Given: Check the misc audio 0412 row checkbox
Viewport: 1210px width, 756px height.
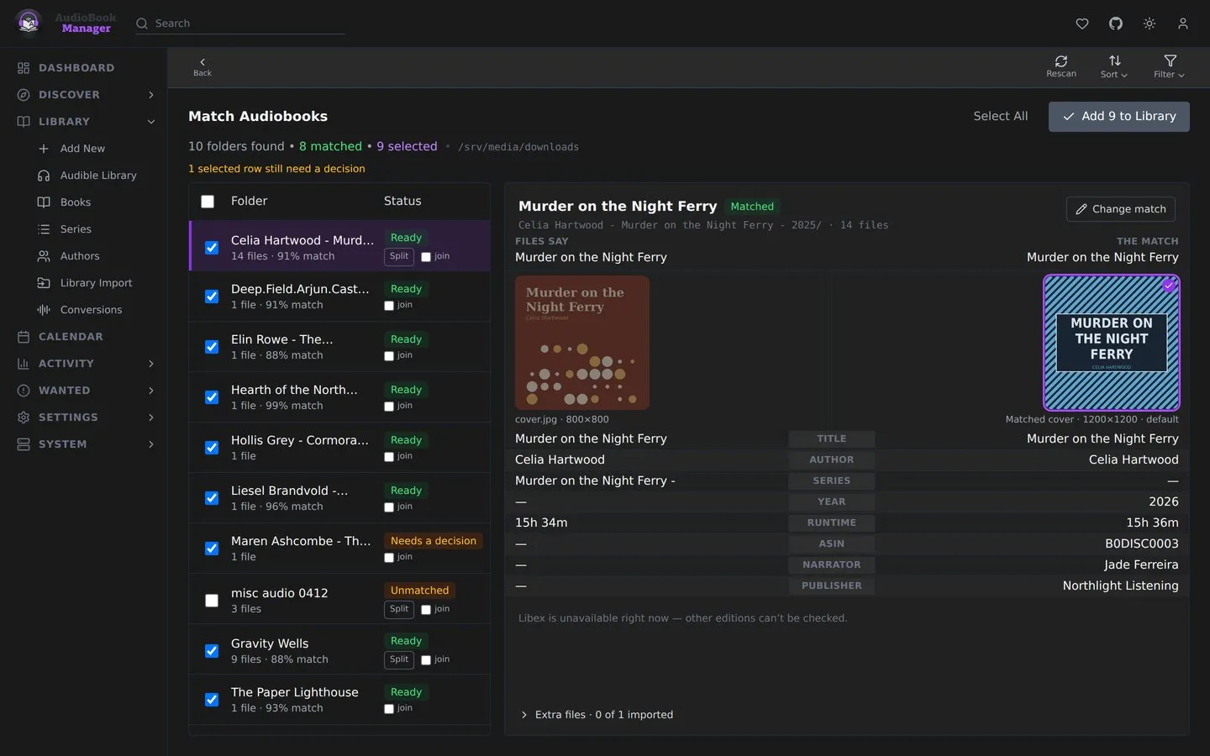Looking at the screenshot, I should pos(212,601).
